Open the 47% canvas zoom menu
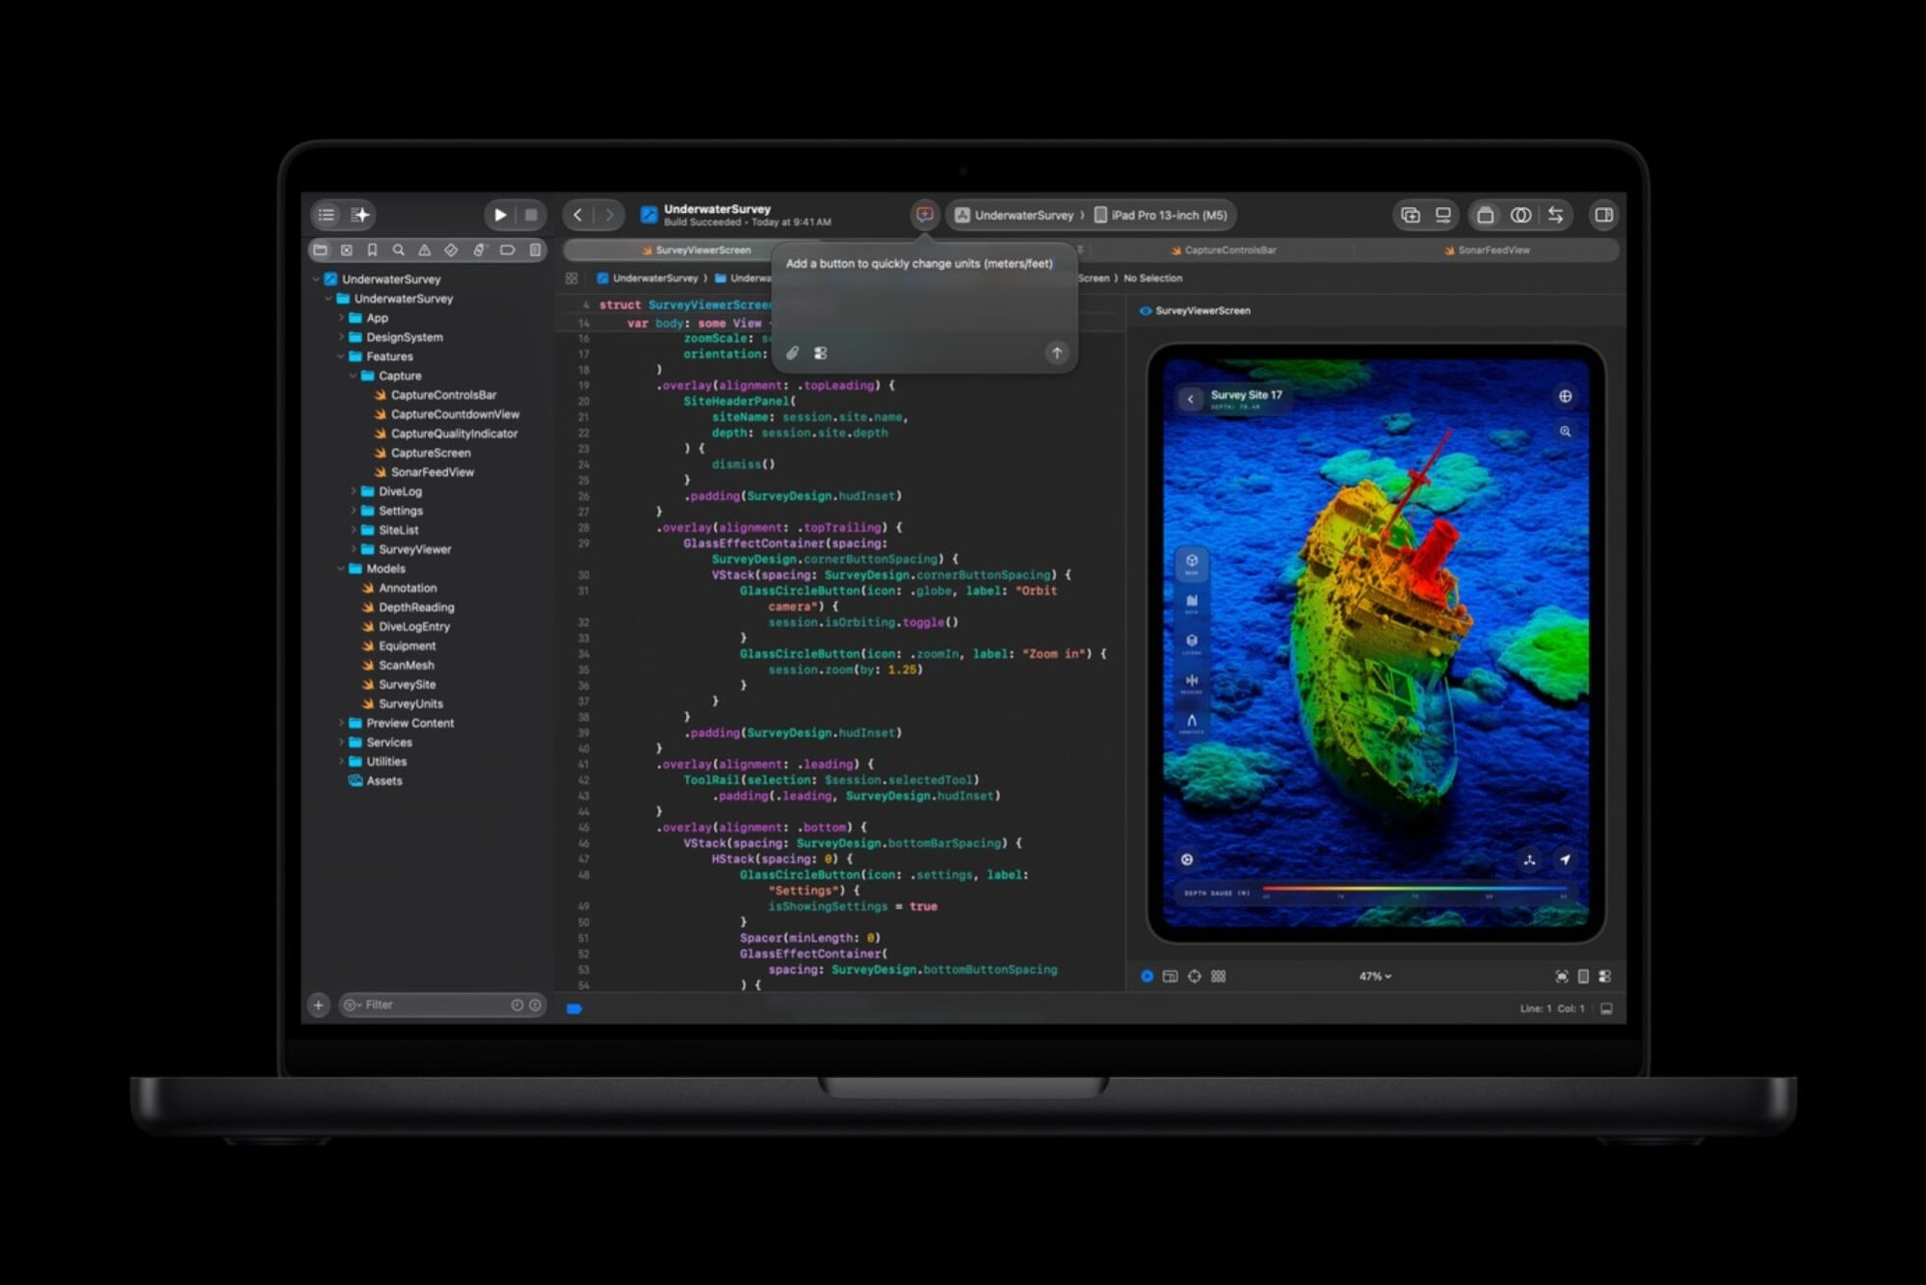Image resolution: width=1926 pixels, height=1285 pixels. [1375, 976]
